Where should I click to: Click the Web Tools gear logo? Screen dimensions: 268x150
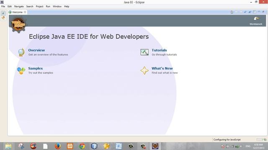18,25
